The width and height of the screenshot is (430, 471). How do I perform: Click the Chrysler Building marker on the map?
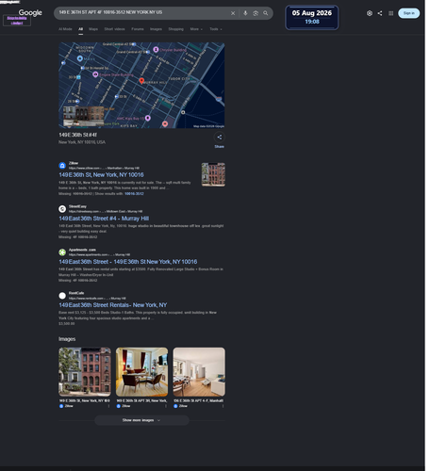click(156, 50)
